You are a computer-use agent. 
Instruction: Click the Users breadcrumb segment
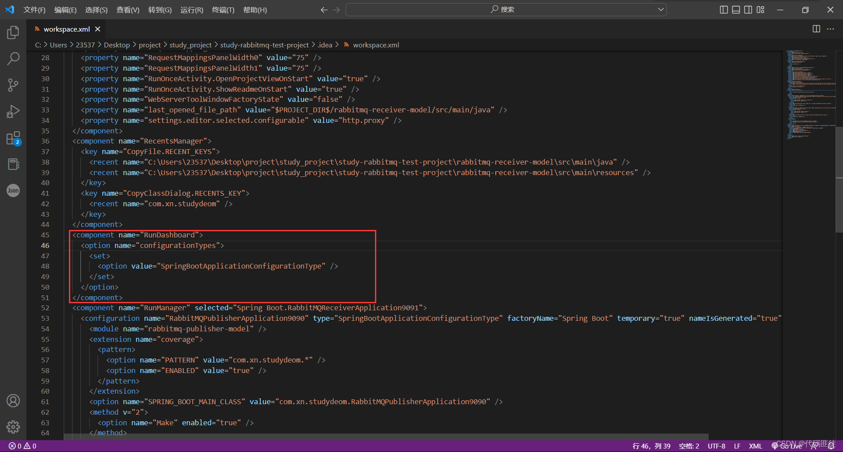[x=58, y=45]
